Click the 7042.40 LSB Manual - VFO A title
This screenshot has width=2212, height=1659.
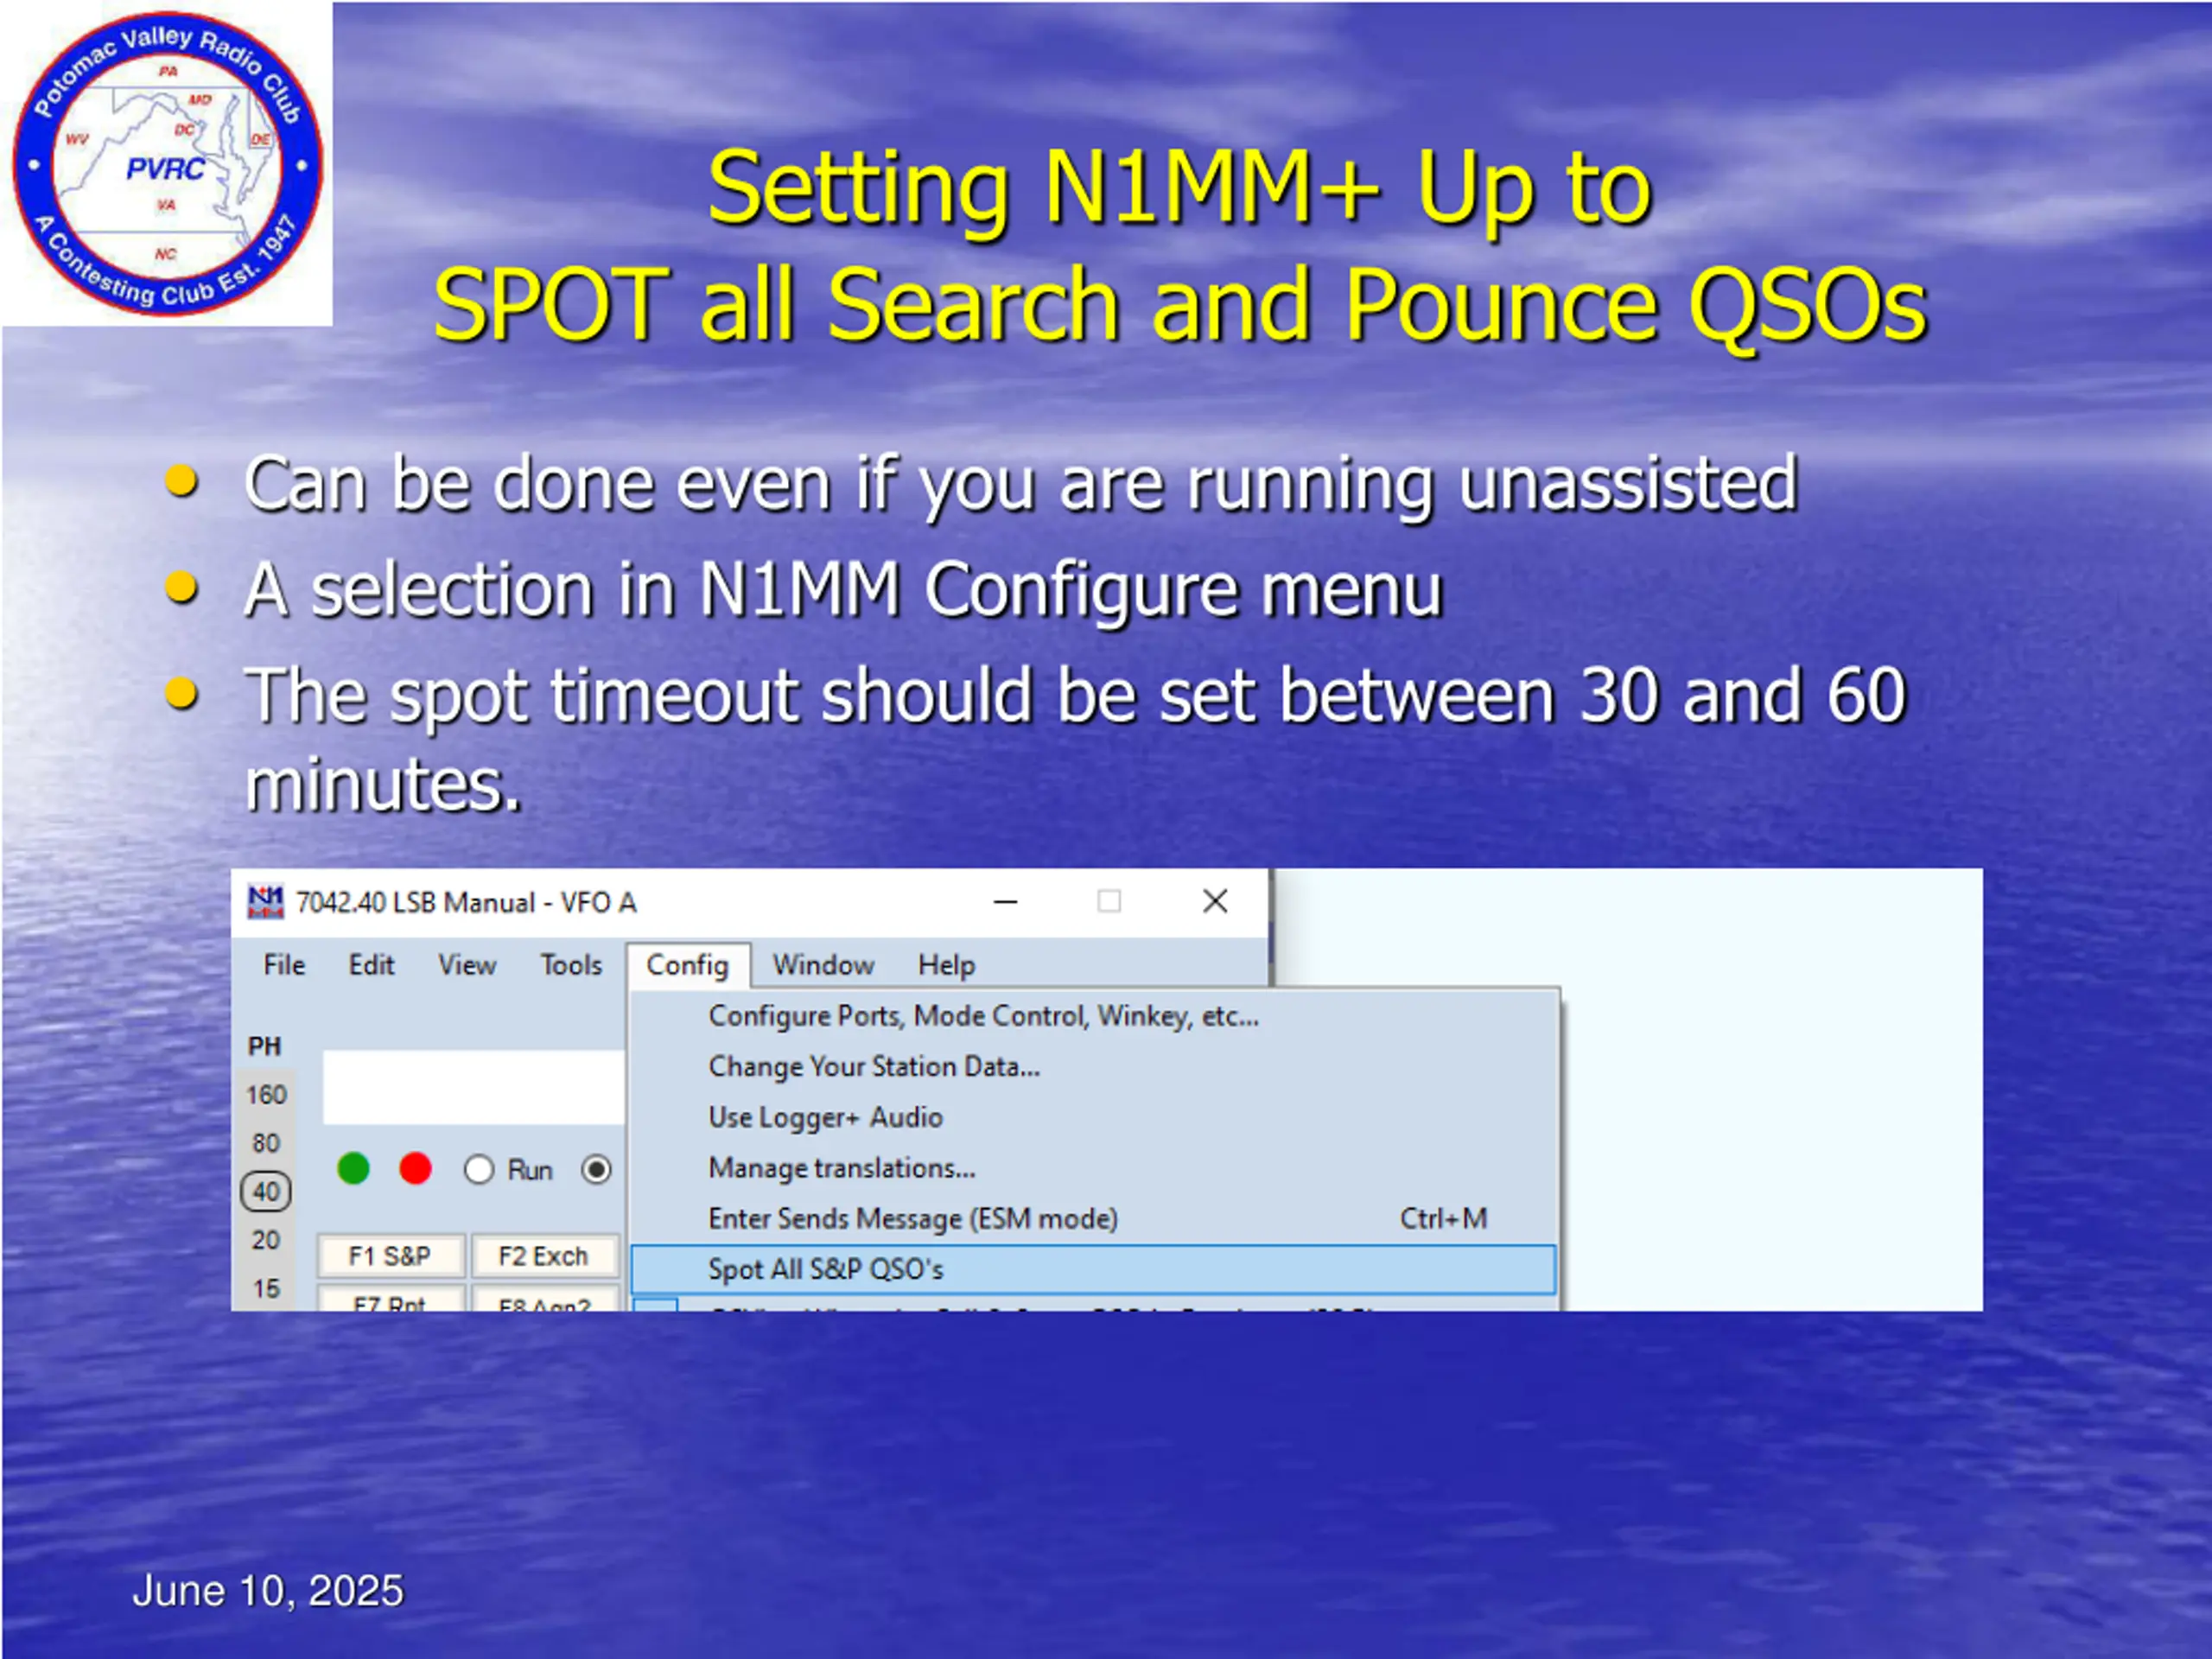[466, 903]
